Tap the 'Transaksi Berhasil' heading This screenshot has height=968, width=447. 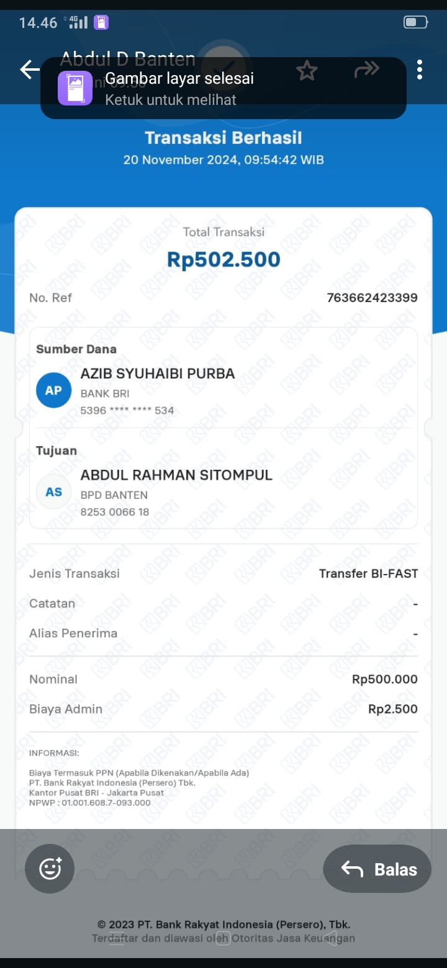click(x=223, y=138)
